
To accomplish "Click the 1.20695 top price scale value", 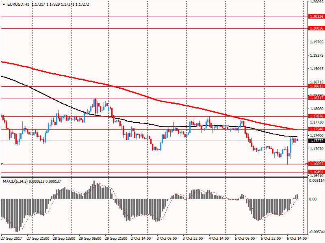I will [316, 2].
